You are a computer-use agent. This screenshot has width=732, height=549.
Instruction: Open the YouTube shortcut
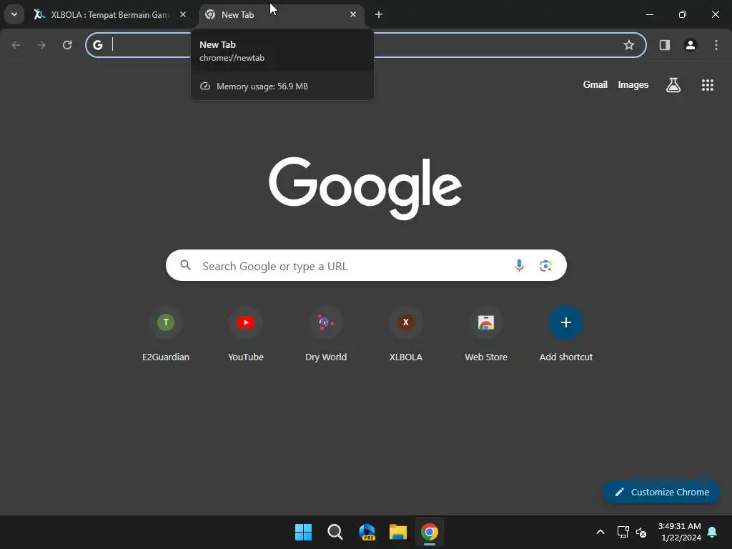point(246,335)
